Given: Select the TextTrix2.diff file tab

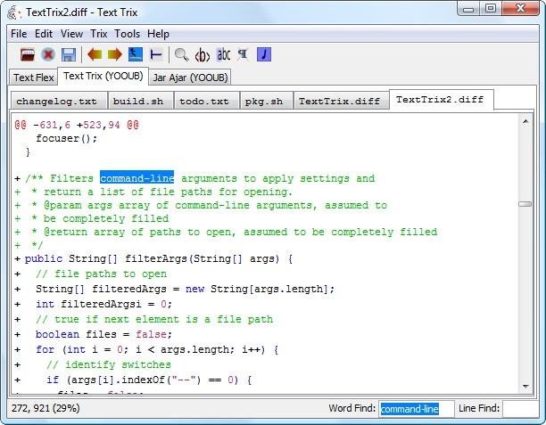Looking at the screenshot, I should click(440, 100).
